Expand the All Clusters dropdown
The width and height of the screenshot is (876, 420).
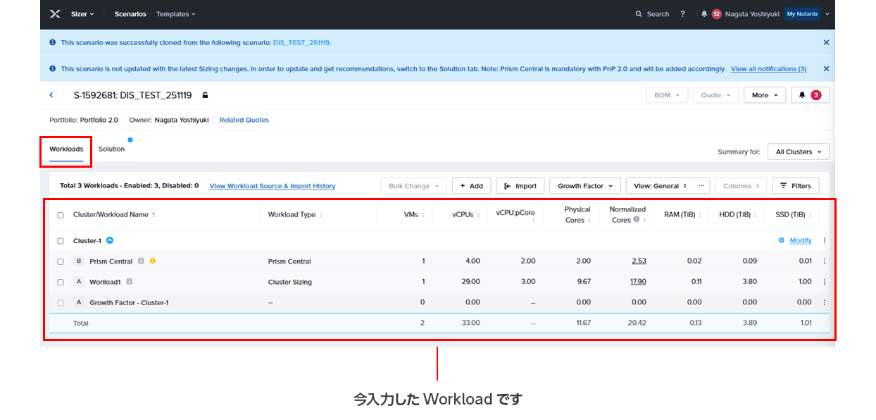tap(798, 152)
